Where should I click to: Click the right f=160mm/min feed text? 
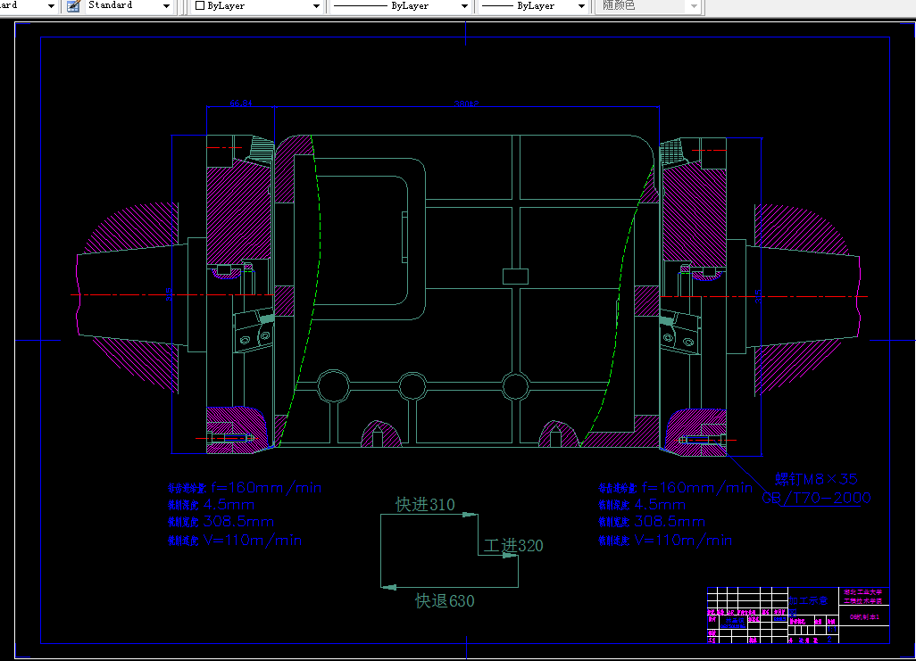[x=697, y=488]
